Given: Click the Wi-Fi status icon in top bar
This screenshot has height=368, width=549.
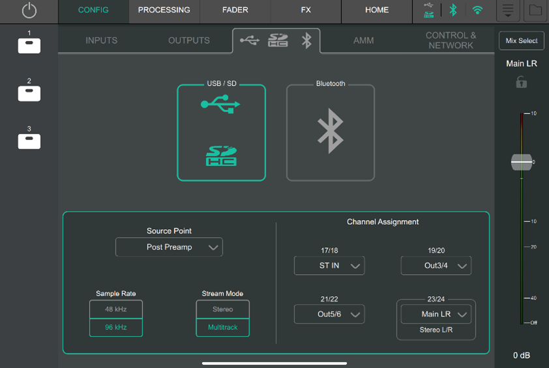Looking at the screenshot, I should (x=477, y=10).
